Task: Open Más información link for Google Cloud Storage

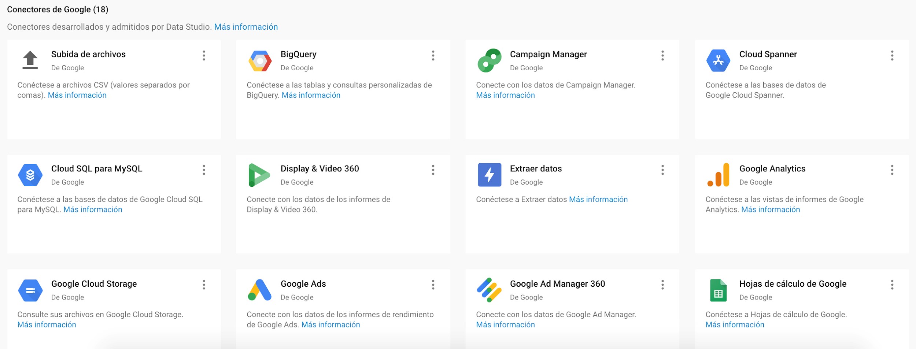Action: click(47, 325)
